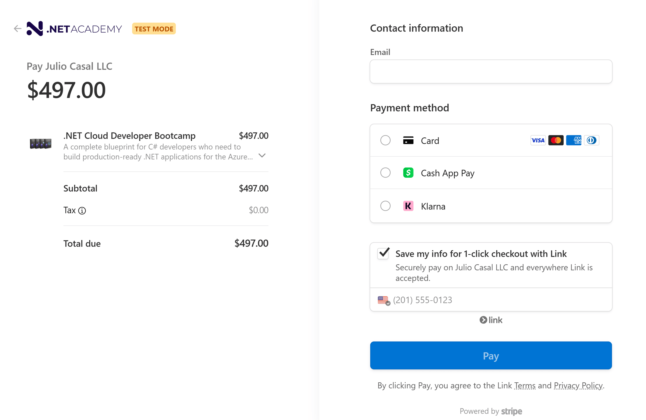Click the Powered by Stripe link
The height and width of the screenshot is (420, 646).
point(491,411)
